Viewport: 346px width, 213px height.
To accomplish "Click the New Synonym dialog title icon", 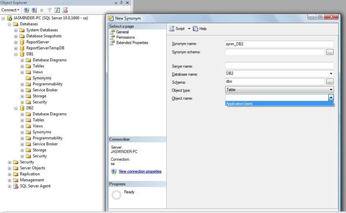I will coord(111,18).
